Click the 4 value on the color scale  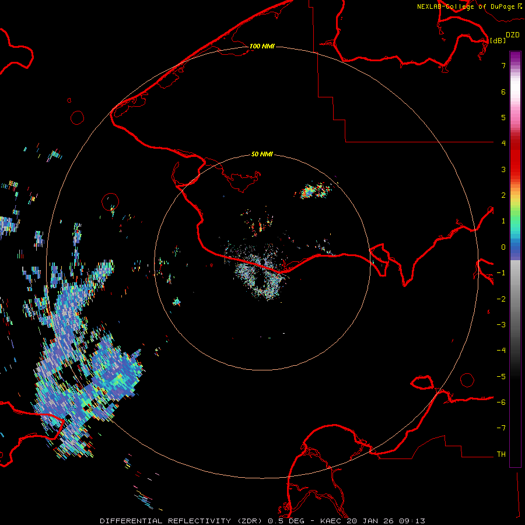click(x=503, y=143)
